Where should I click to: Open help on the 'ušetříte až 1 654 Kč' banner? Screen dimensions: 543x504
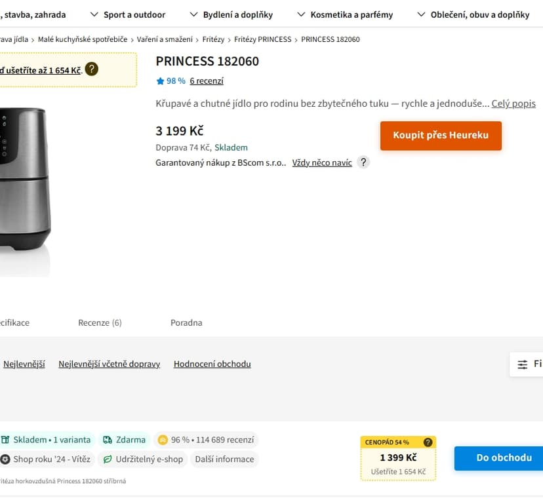coord(91,69)
